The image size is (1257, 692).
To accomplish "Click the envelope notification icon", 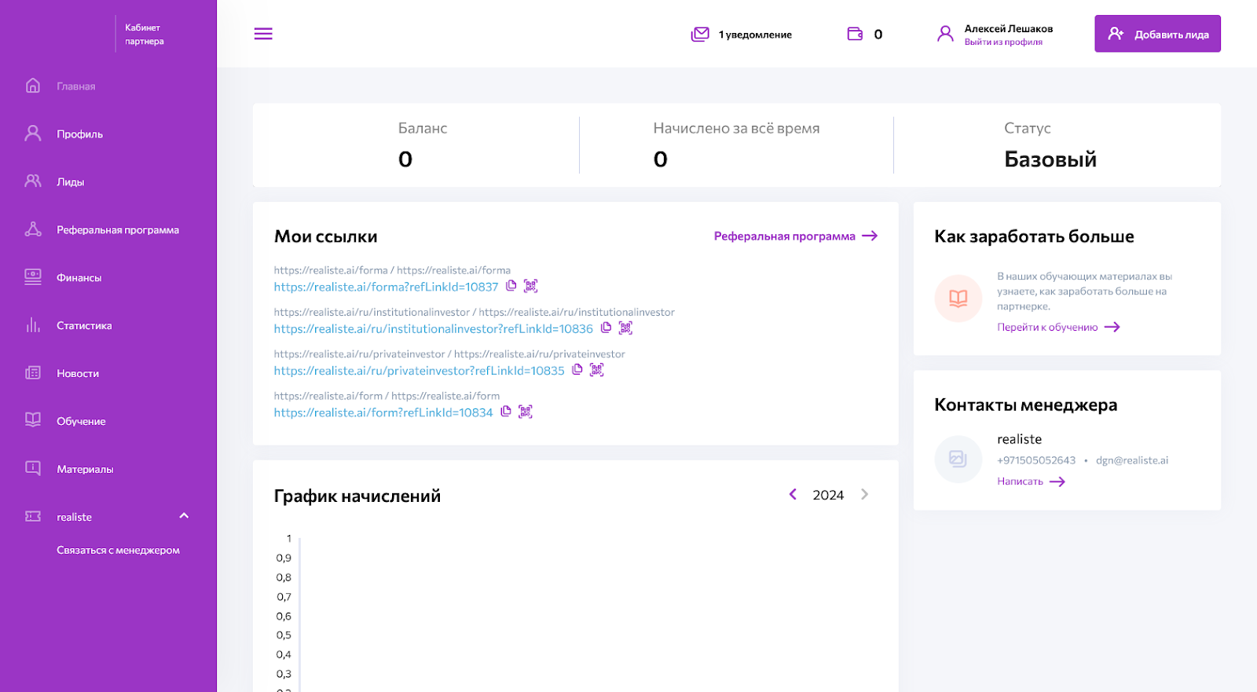I will pos(700,34).
